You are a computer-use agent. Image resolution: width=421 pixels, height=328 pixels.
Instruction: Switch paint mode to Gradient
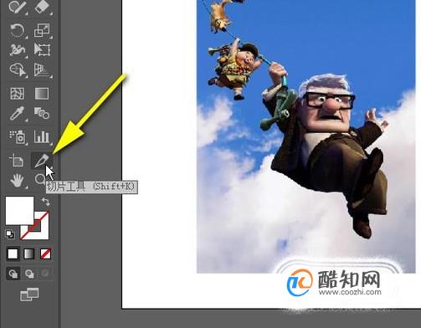(x=29, y=254)
